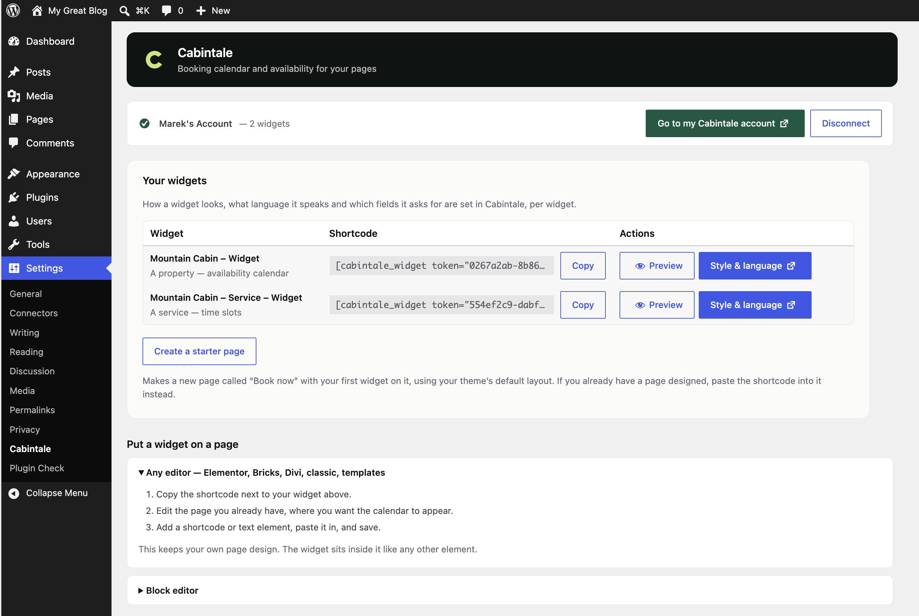Open Plugin Check submenu item
This screenshot has height=616, width=919.
point(36,468)
